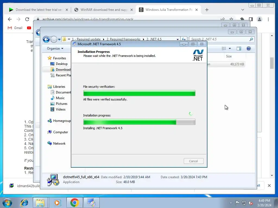The height and width of the screenshot is (208, 278).
Task: Open Explorer recent locations dropdown arrow
Action: 59,39
